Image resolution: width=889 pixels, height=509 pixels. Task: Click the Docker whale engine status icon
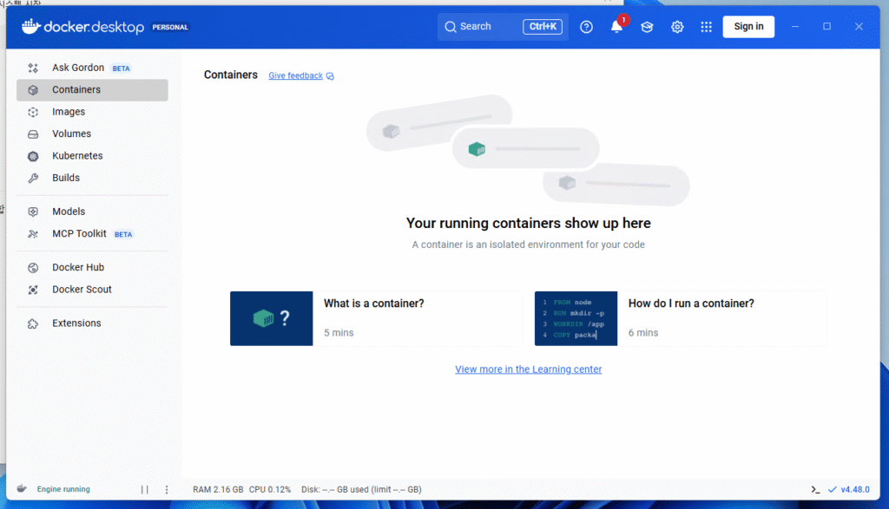(x=23, y=489)
